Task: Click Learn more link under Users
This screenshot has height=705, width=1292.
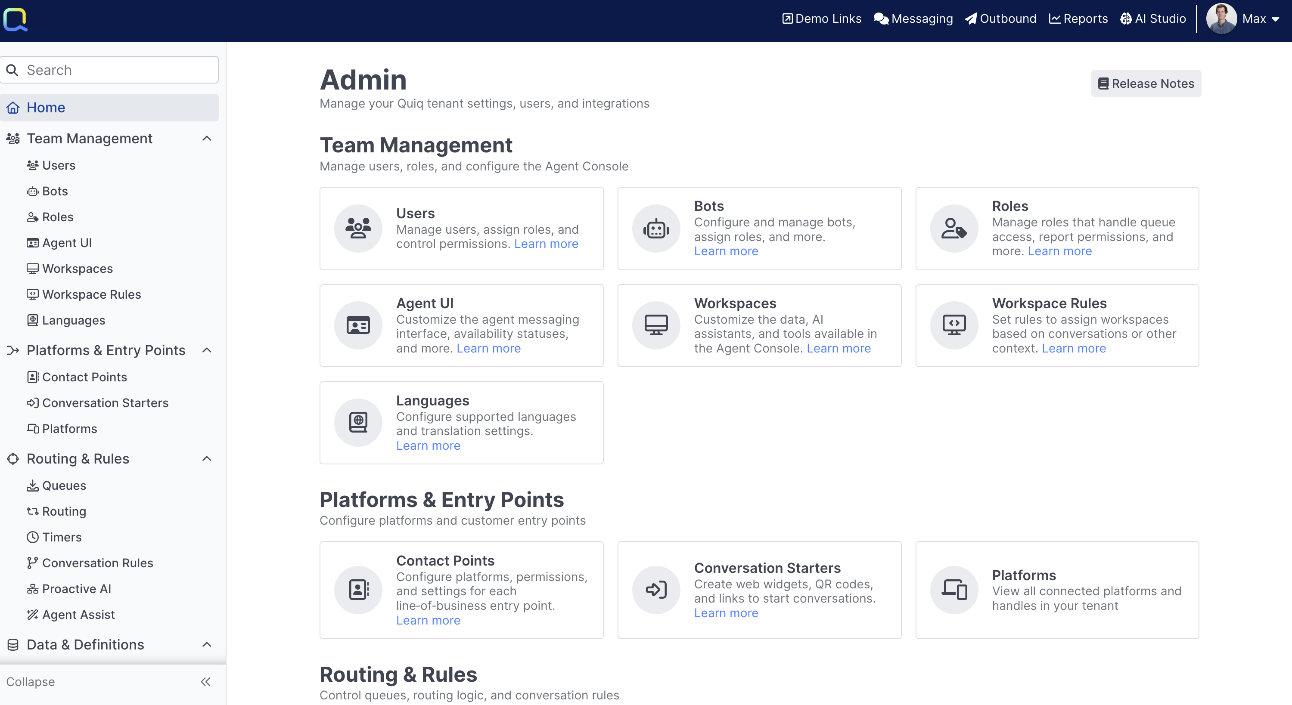Action: point(546,244)
